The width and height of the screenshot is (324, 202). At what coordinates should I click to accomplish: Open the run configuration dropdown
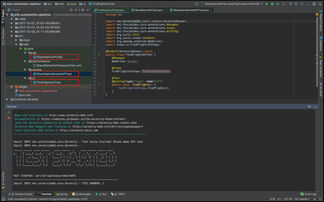(x=231, y=4)
